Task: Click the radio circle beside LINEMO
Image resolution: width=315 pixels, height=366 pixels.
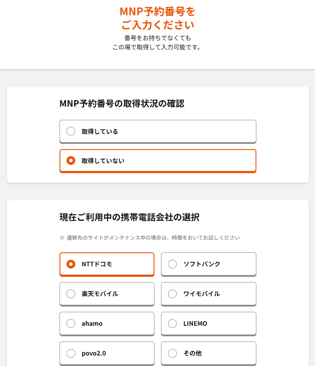Action: tap(172, 324)
